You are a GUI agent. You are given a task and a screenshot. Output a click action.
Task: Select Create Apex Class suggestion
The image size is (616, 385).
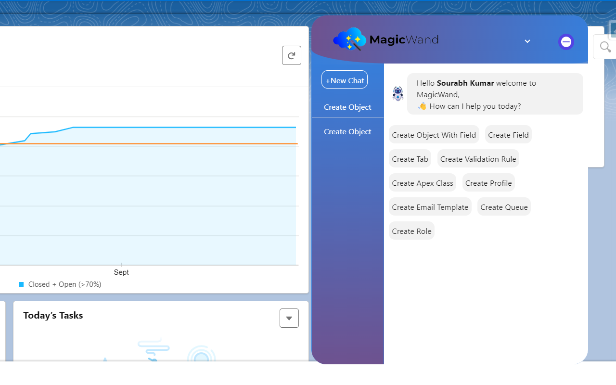coord(422,183)
